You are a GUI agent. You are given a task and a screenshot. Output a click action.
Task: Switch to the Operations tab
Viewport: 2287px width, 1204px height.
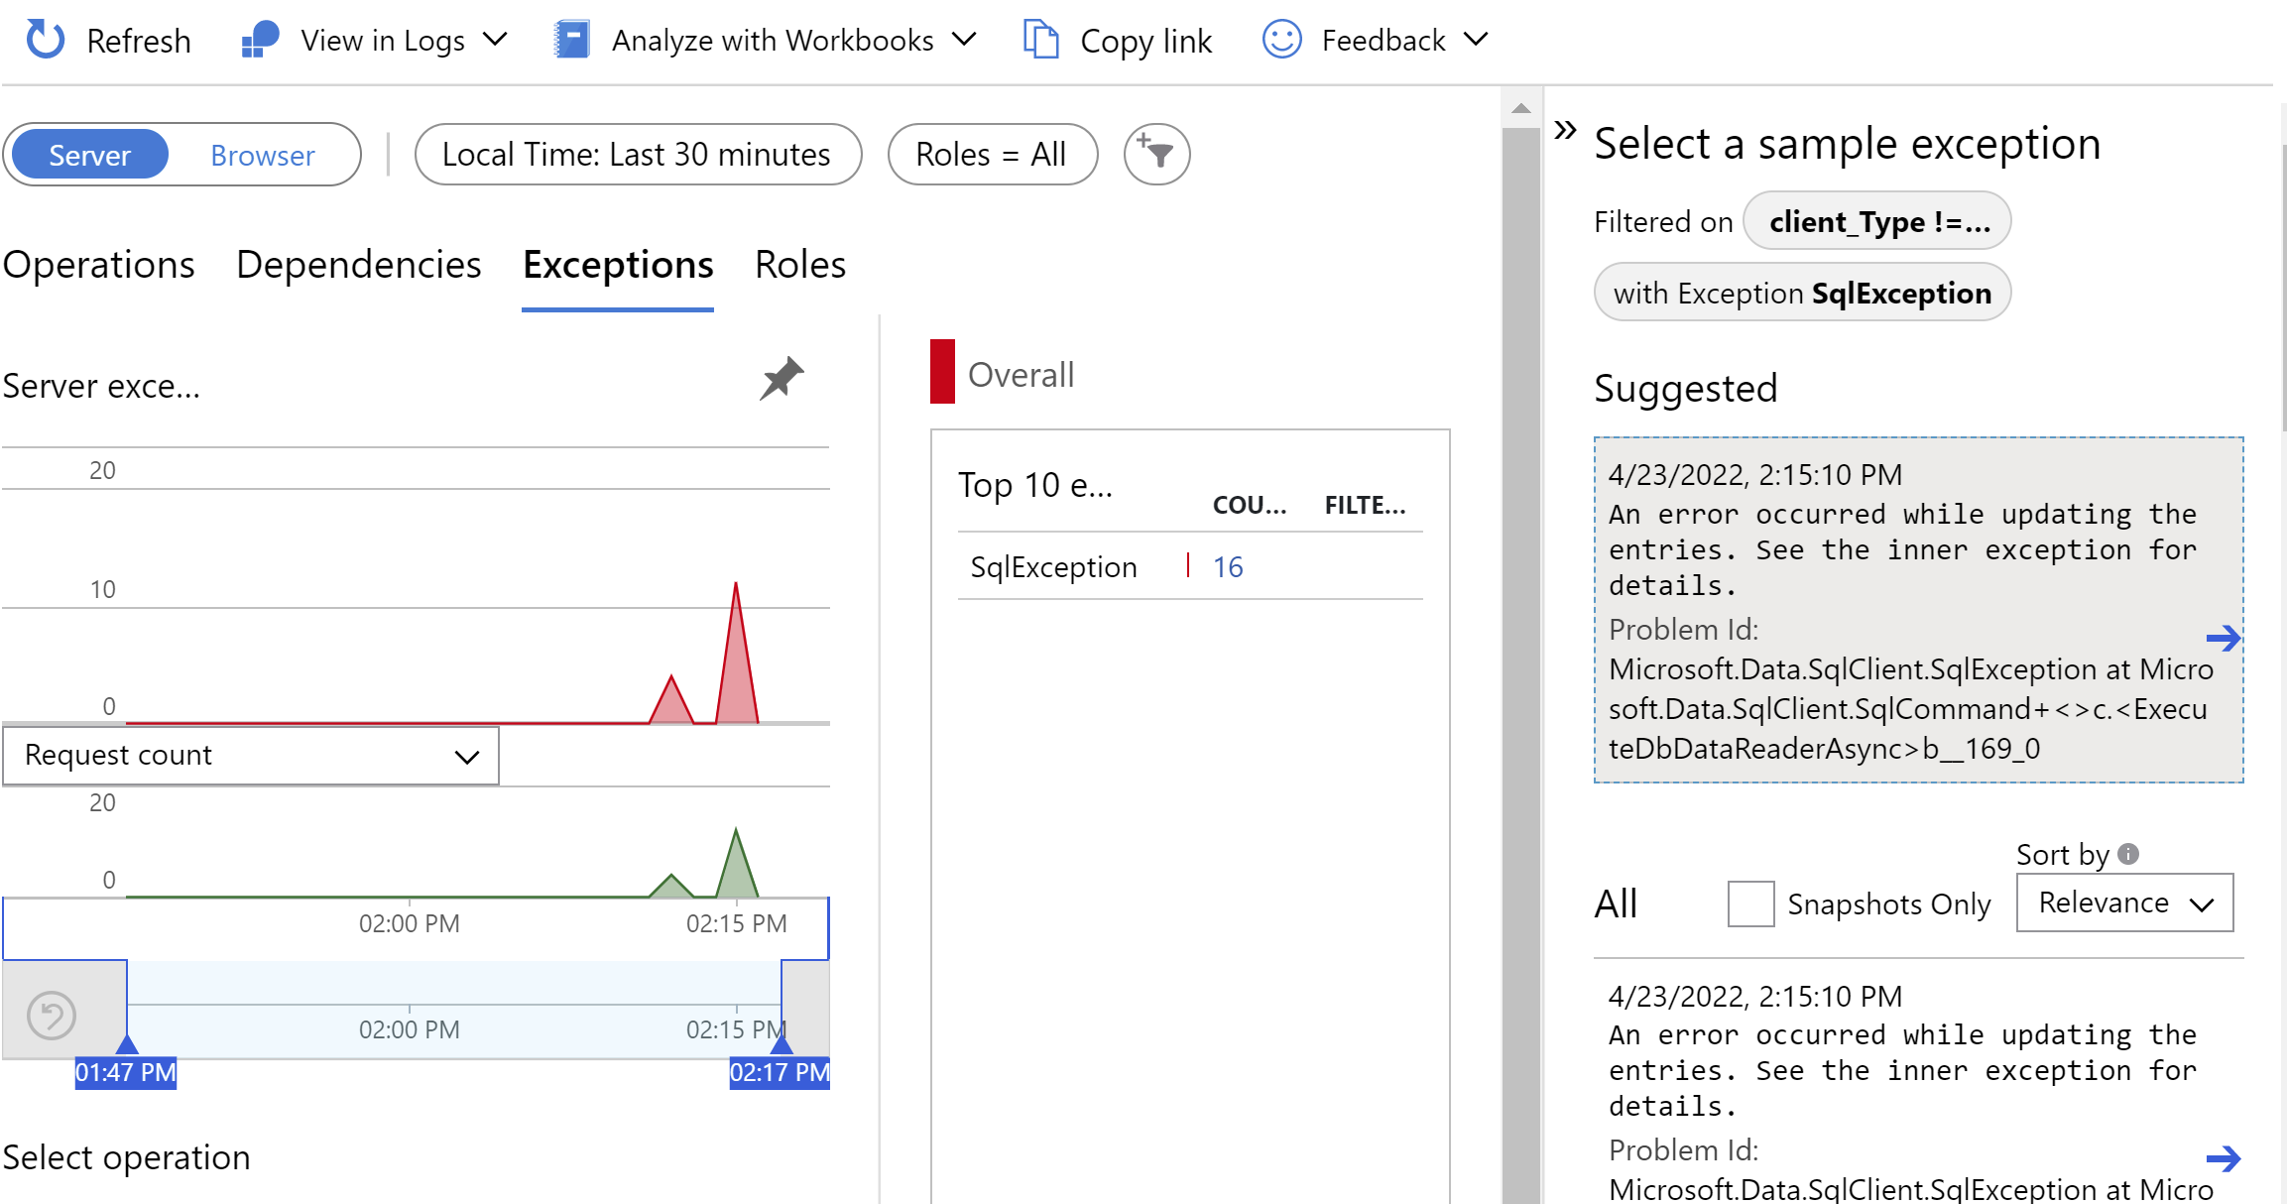(x=98, y=265)
